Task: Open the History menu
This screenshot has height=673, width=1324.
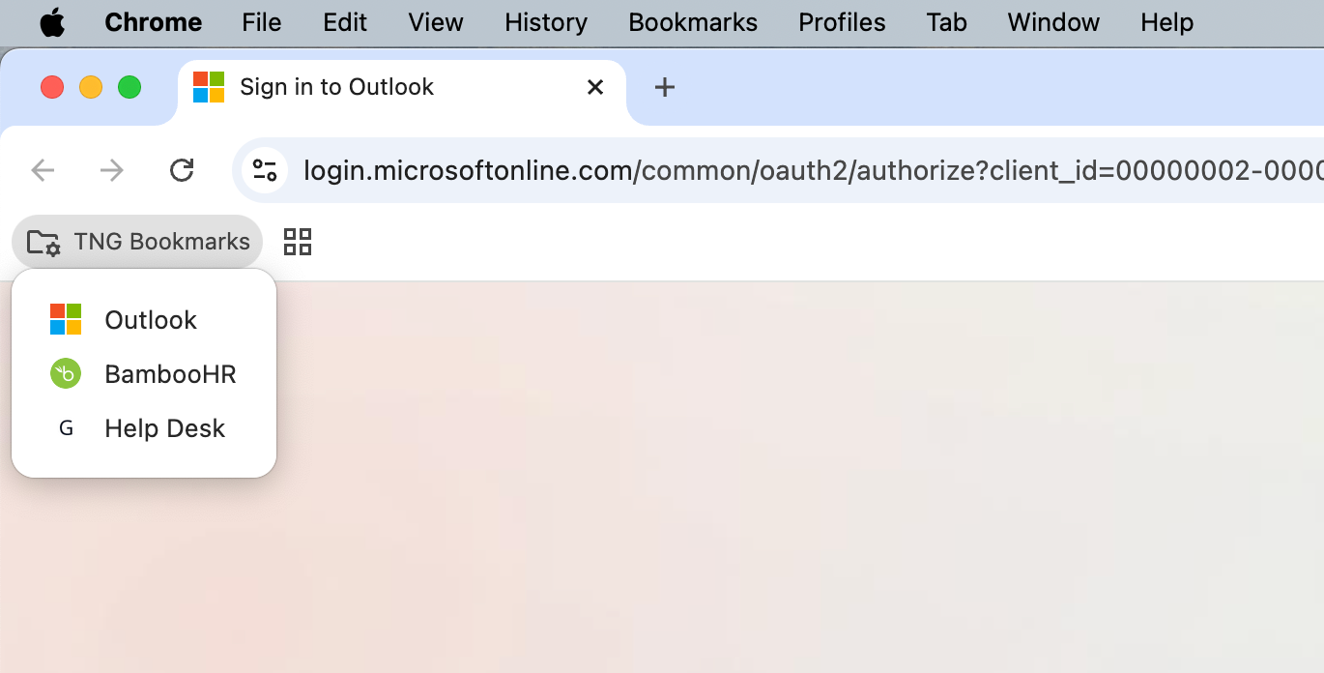Action: click(x=545, y=23)
